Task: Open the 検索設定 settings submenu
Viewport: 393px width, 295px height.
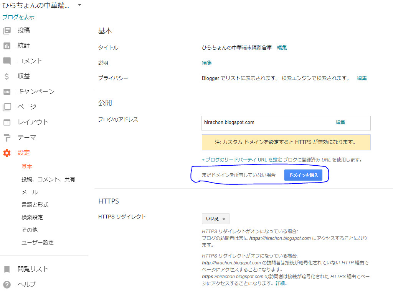Action: [32, 217]
